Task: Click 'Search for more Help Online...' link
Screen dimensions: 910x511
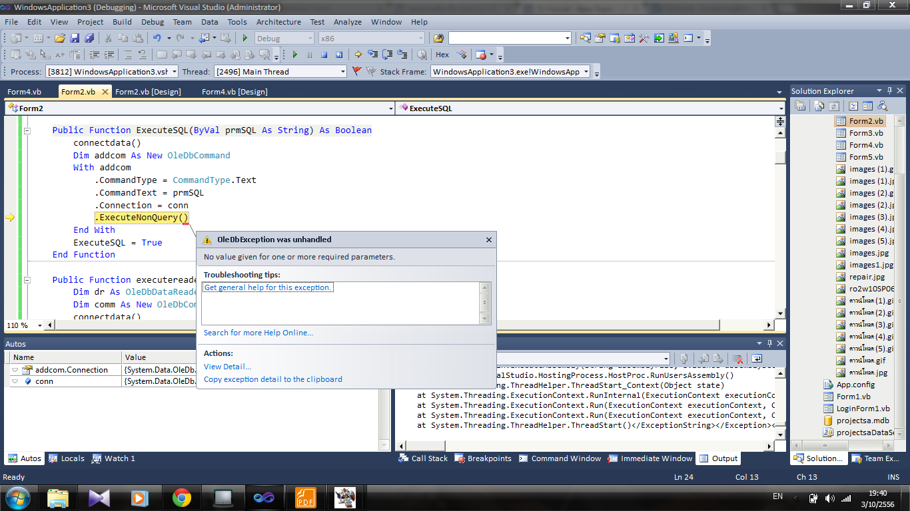Action: click(258, 333)
